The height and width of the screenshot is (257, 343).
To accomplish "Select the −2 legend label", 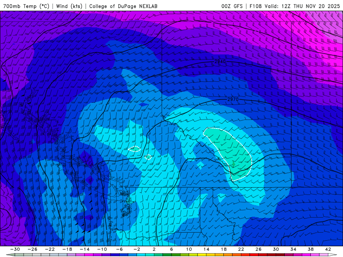I will pos(137,249).
